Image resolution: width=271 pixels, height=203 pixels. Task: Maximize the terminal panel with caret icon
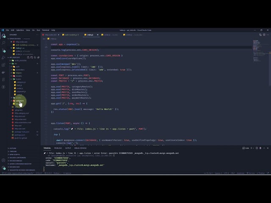[x=264, y=148]
